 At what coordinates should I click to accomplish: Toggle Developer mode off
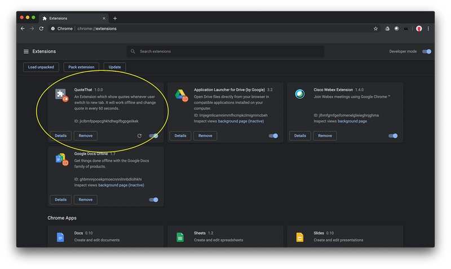(x=427, y=51)
